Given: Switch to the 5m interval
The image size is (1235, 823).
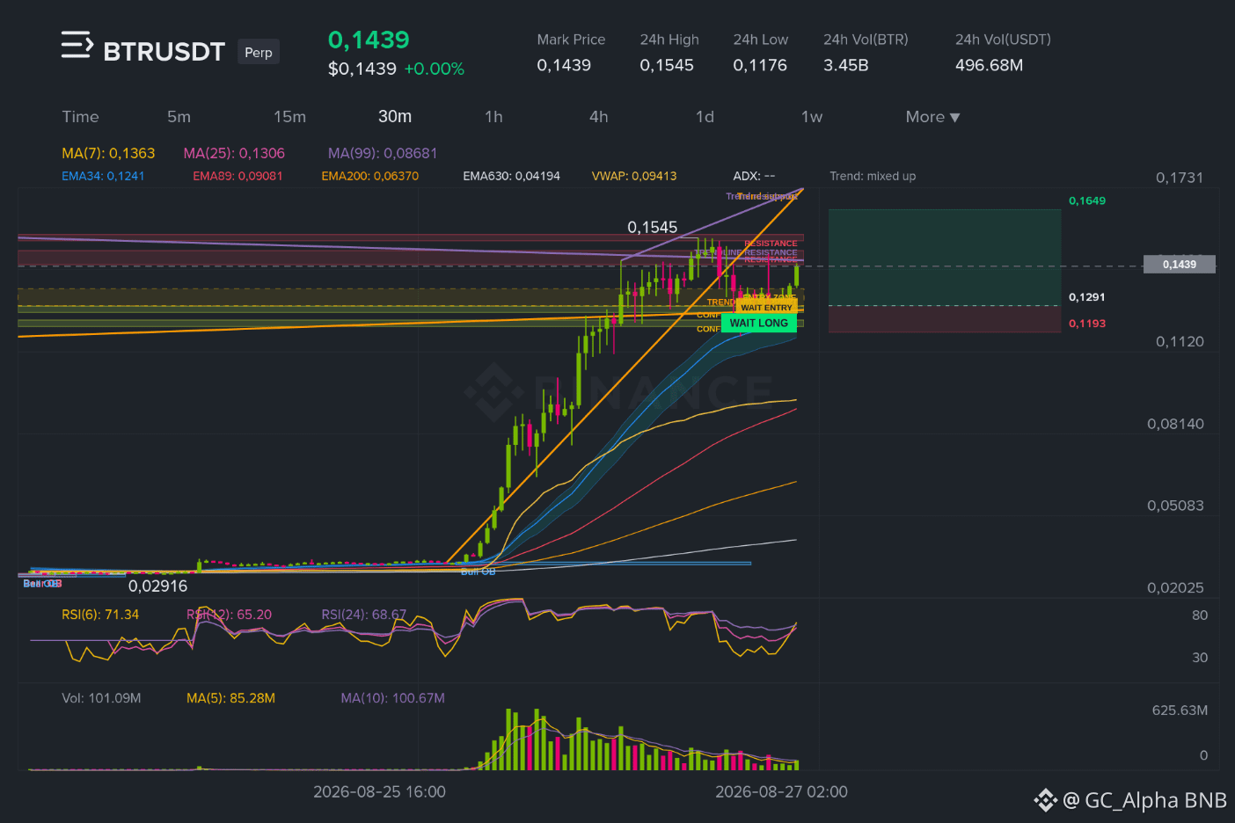Looking at the screenshot, I should coord(179,117).
